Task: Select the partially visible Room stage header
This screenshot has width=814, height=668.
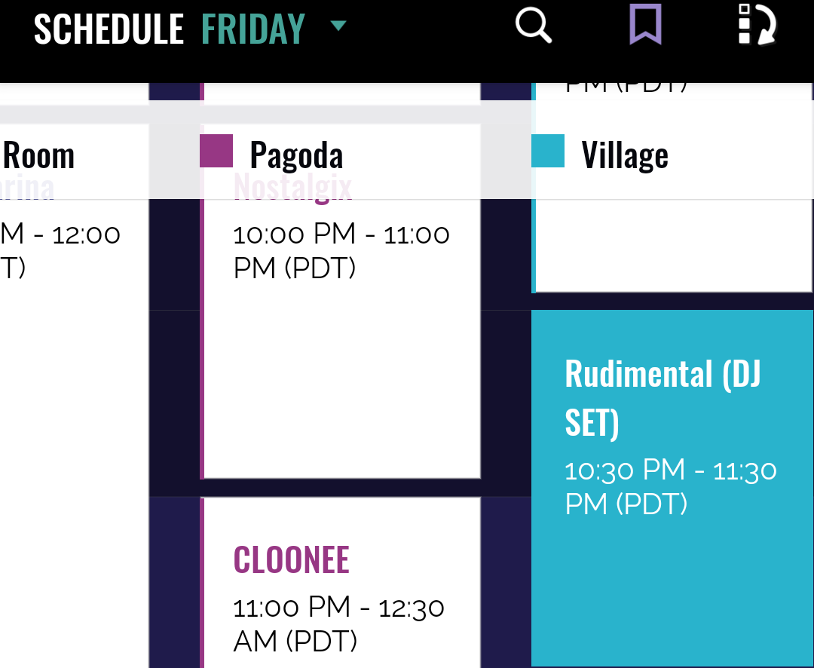Action: [39, 155]
